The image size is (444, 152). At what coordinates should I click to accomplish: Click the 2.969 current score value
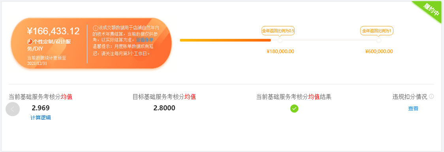pos(41,108)
